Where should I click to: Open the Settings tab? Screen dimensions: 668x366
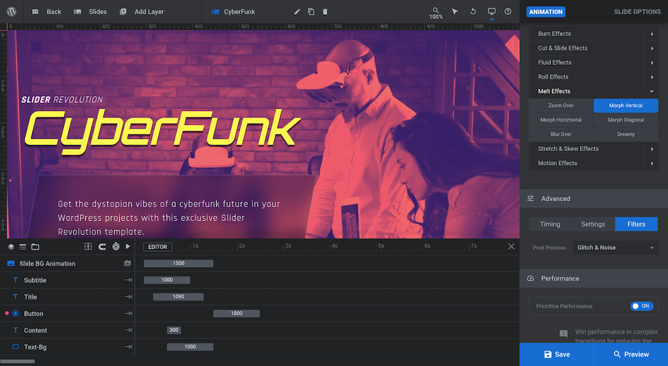(x=593, y=224)
